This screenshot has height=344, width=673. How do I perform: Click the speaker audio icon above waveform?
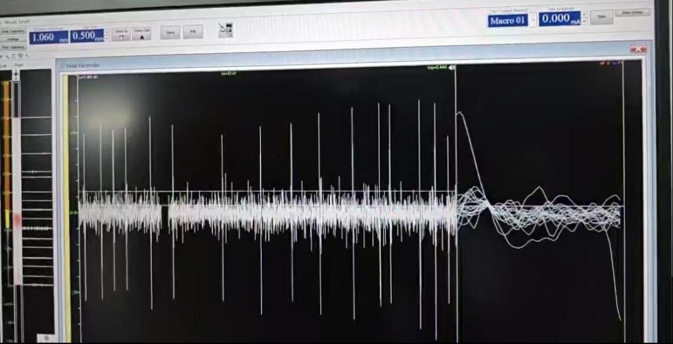[x=452, y=68]
